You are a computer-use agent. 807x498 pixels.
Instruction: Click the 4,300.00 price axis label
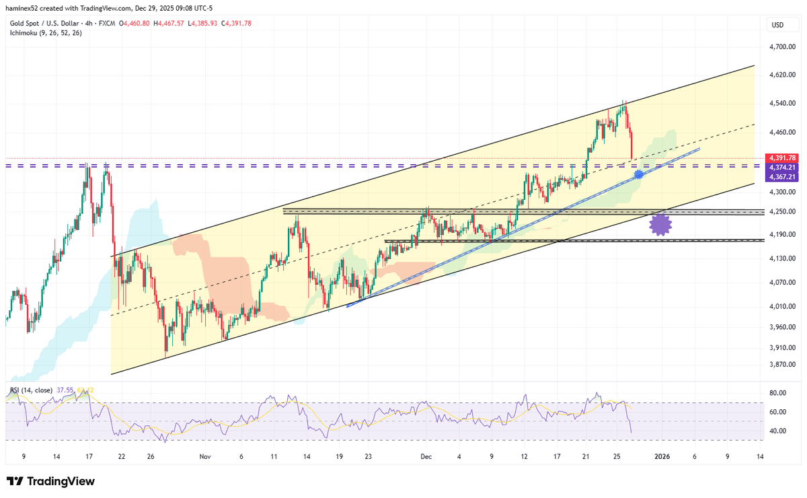coord(784,192)
